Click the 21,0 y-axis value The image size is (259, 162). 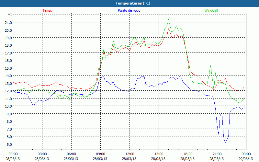[x=9, y=23]
